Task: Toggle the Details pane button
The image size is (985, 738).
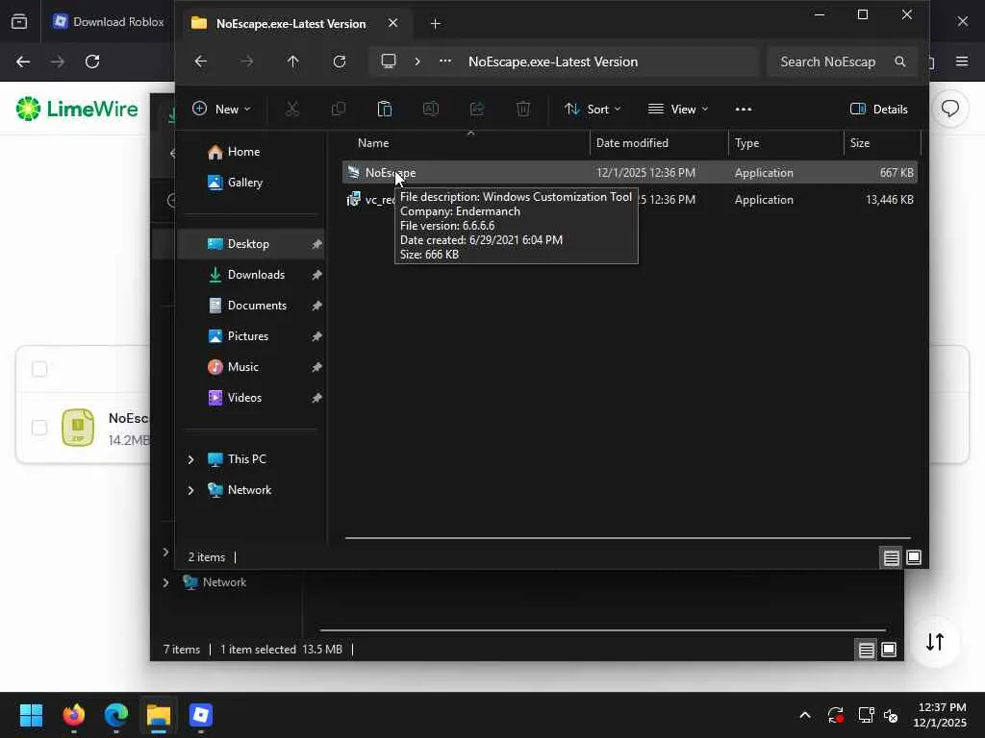Action: pos(878,110)
